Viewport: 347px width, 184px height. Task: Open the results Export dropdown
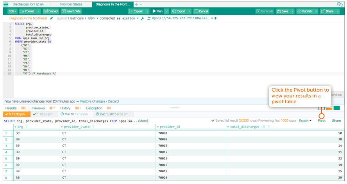point(305,121)
